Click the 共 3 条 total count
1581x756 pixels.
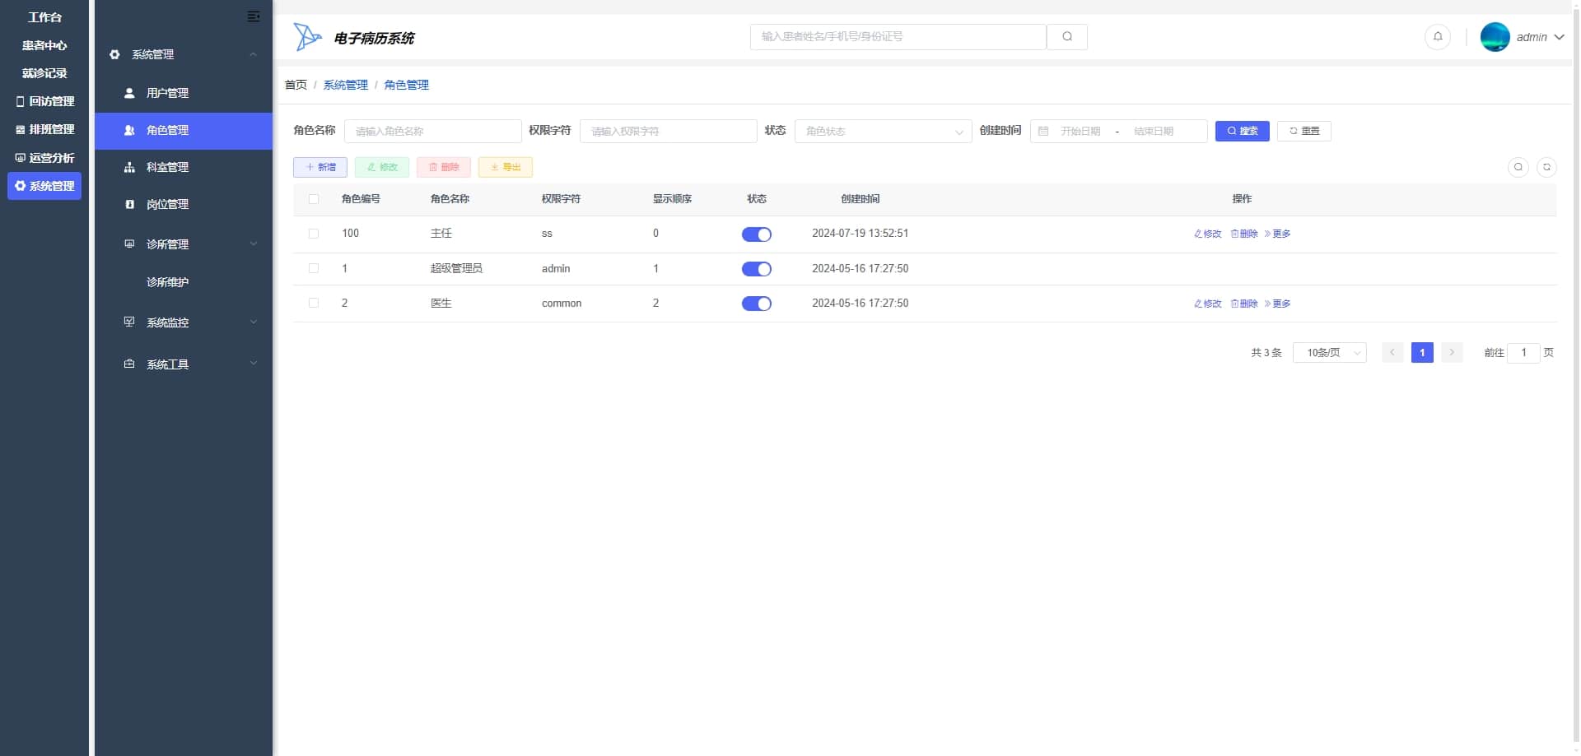click(x=1266, y=353)
